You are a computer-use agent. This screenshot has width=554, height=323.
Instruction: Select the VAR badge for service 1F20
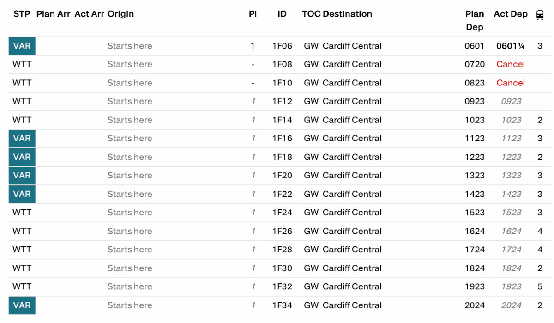(22, 176)
